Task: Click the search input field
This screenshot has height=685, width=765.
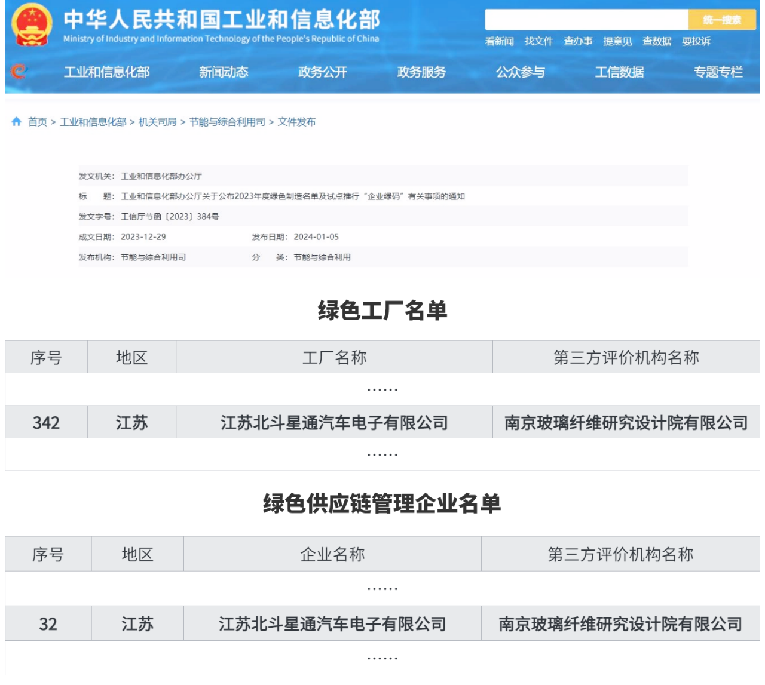Action: pos(586,20)
